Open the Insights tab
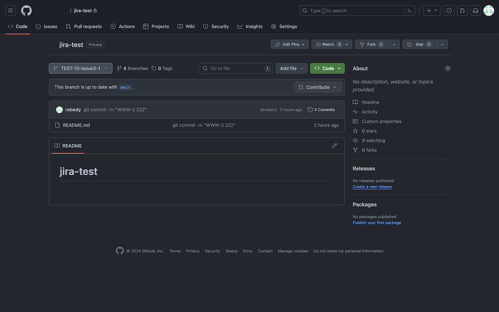499x312 pixels. 250,26
